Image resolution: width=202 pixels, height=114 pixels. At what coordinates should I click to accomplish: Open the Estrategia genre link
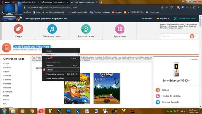tap(8, 92)
